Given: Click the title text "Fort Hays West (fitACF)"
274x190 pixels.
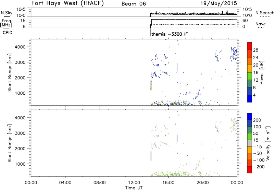Looking at the screenshot, I should [67, 3].
